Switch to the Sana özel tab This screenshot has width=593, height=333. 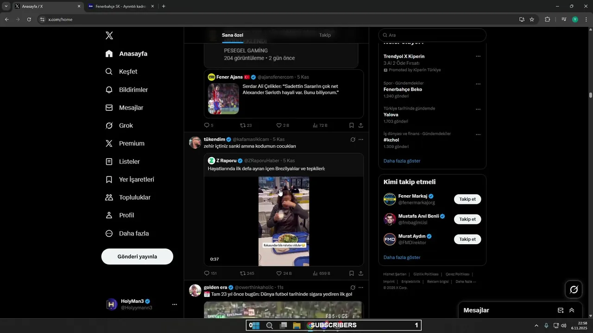tap(233, 35)
